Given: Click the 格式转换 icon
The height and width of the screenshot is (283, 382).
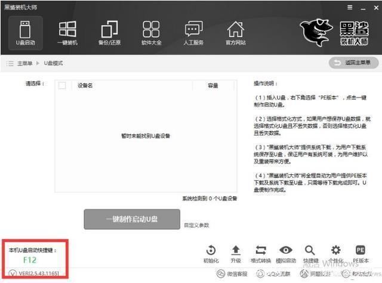Looking at the screenshot, I should (x=261, y=254).
